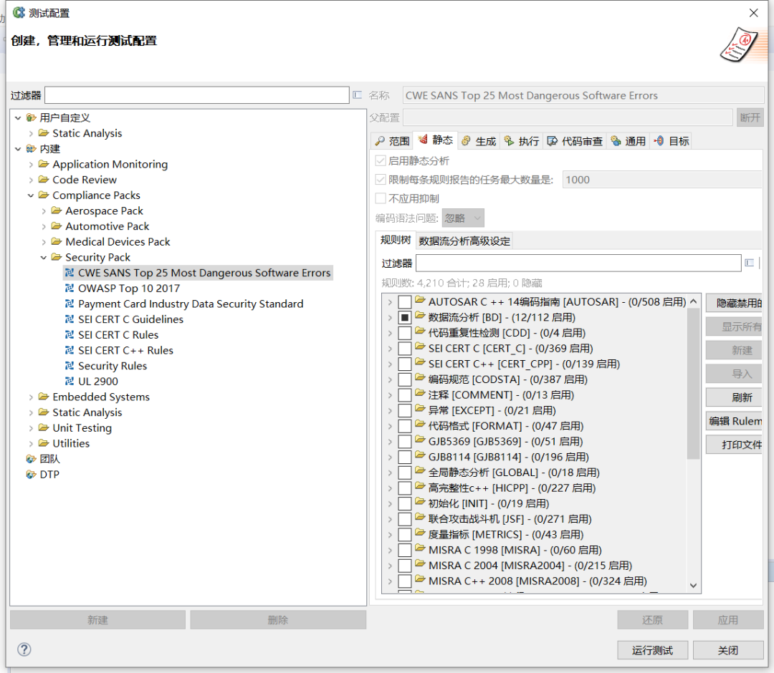Click the DTP node icon
774x673 pixels.
[x=31, y=475]
